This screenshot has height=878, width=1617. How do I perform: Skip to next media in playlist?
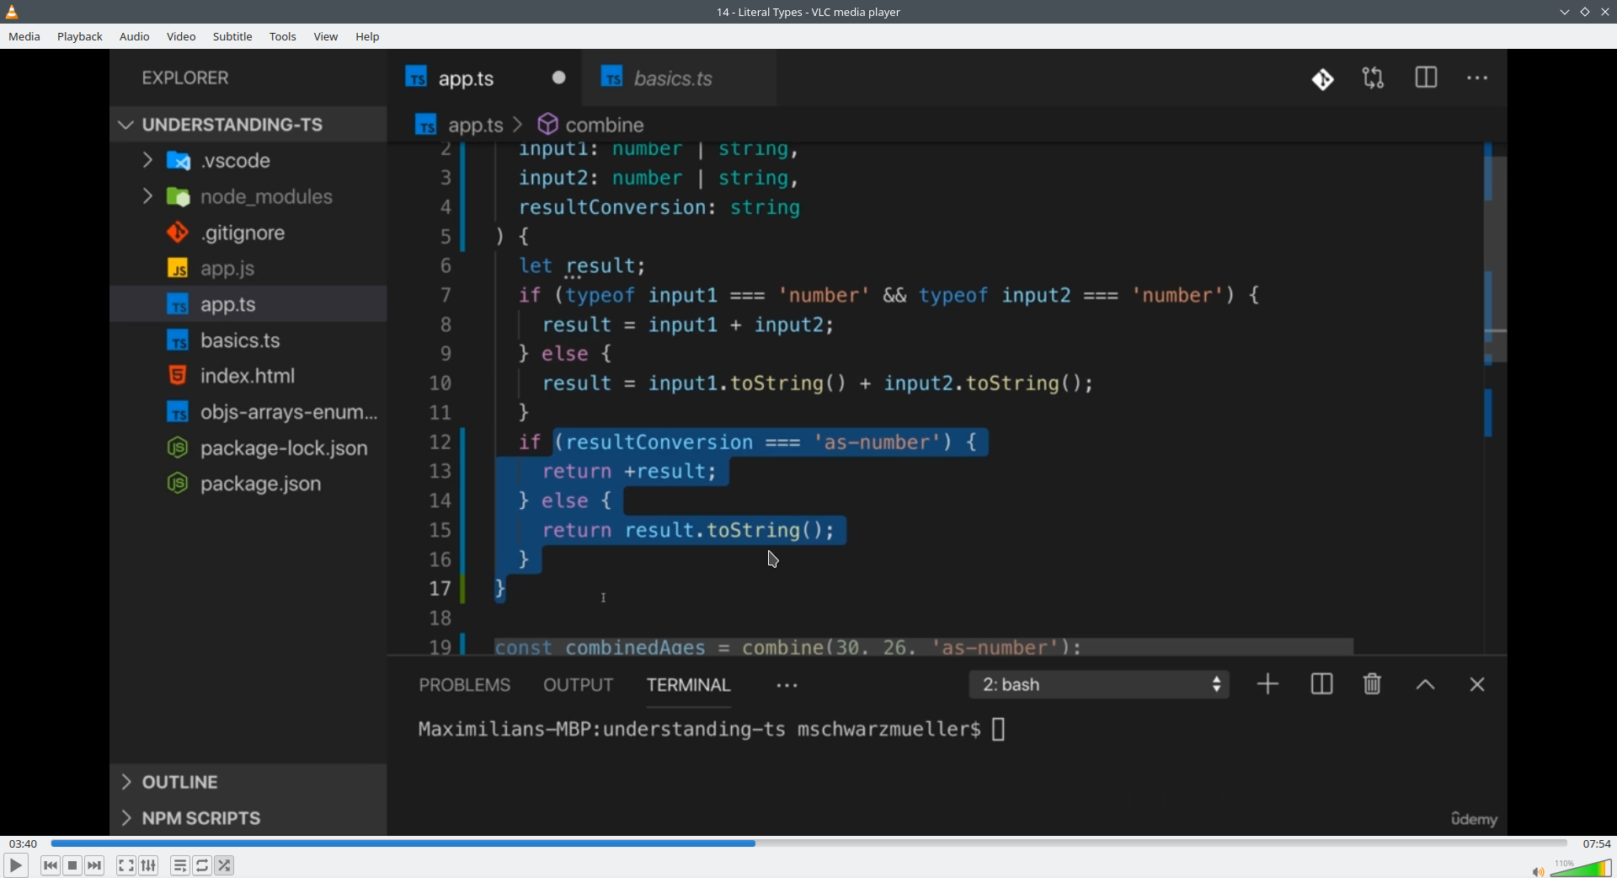[x=95, y=865]
